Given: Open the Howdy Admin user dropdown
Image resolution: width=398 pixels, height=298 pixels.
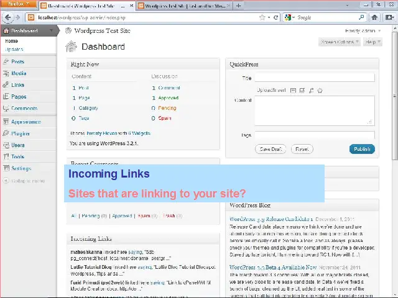Looking at the screenshot, I should click(363, 30).
